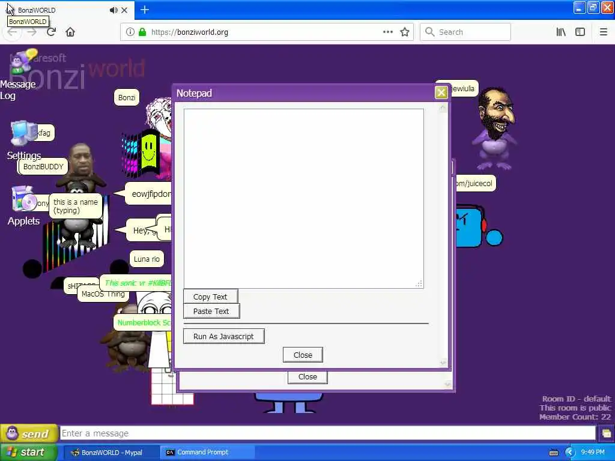Click the smiley face Windows flag character
This screenshot has width=615, height=461.
[141, 154]
